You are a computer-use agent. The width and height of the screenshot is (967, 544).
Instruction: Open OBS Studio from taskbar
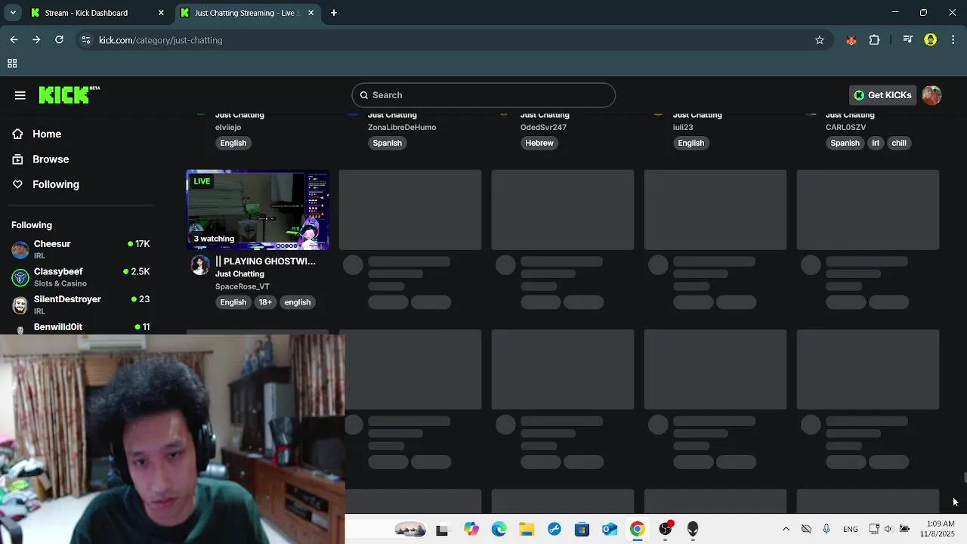(x=666, y=529)
